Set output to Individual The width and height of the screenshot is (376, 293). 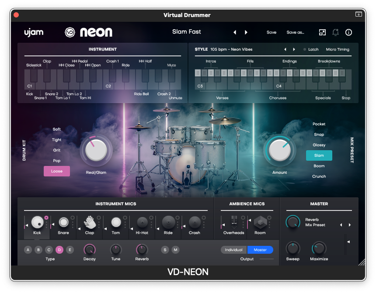click(234, 250)
